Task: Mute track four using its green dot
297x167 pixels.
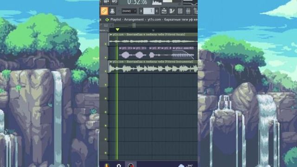Action: click(x=106, y=85)
